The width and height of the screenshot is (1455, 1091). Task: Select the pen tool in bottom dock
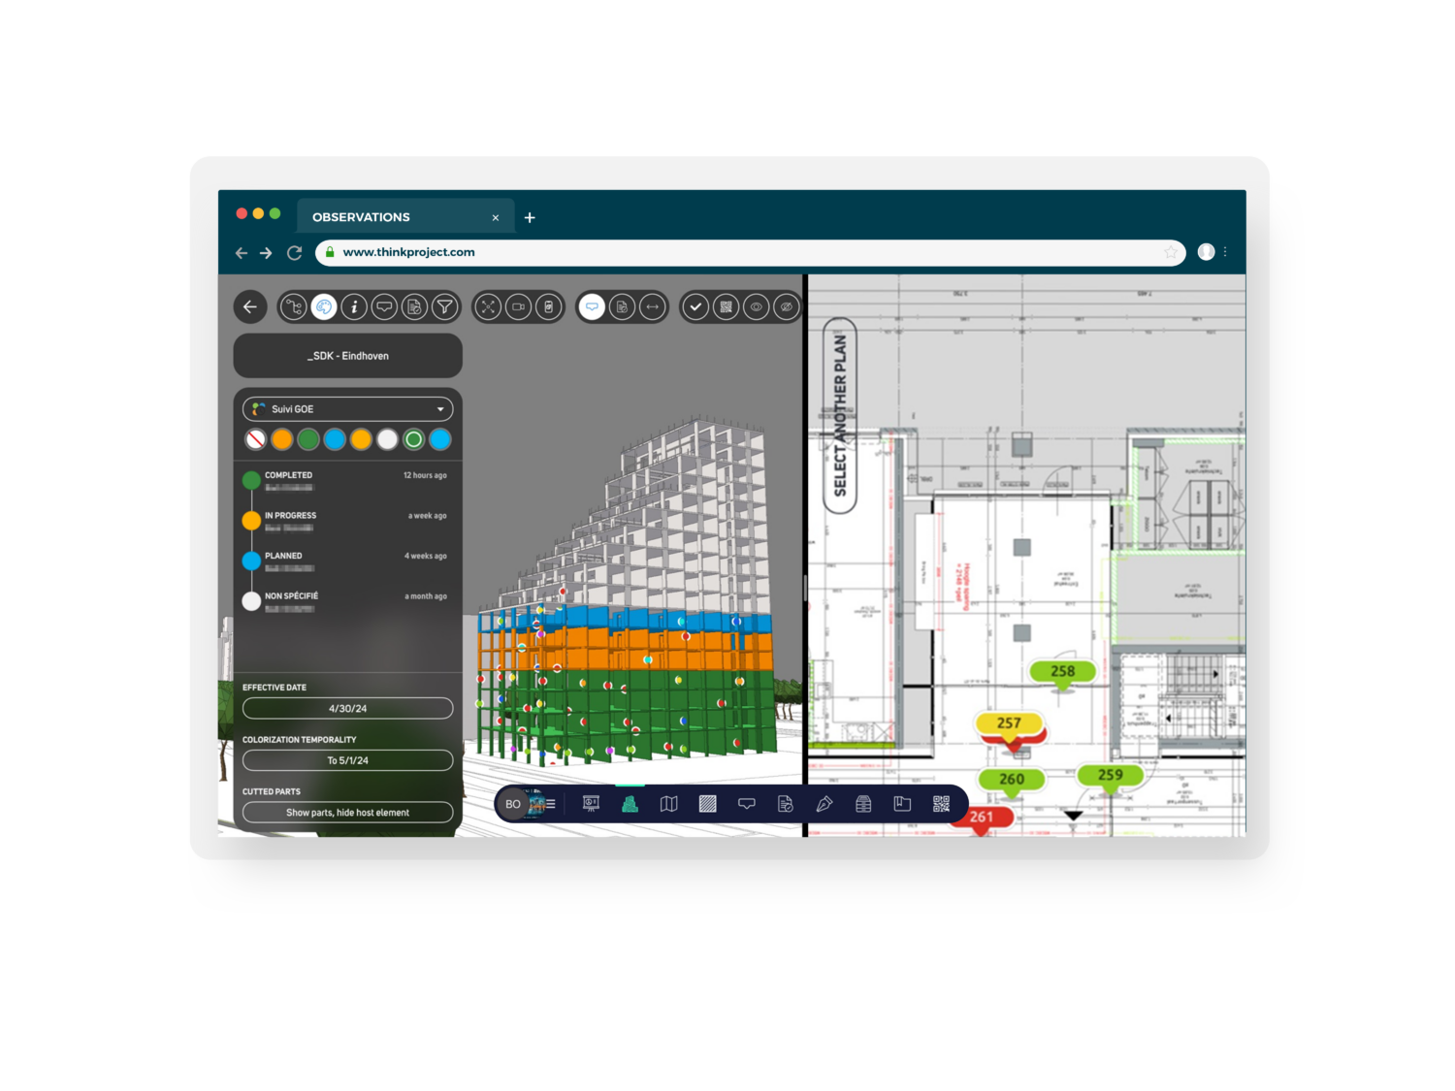pos(824,804)
